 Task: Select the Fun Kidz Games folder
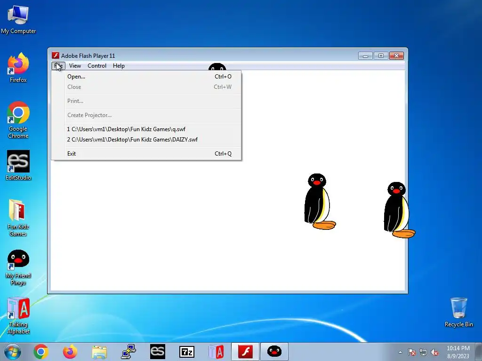18,218
